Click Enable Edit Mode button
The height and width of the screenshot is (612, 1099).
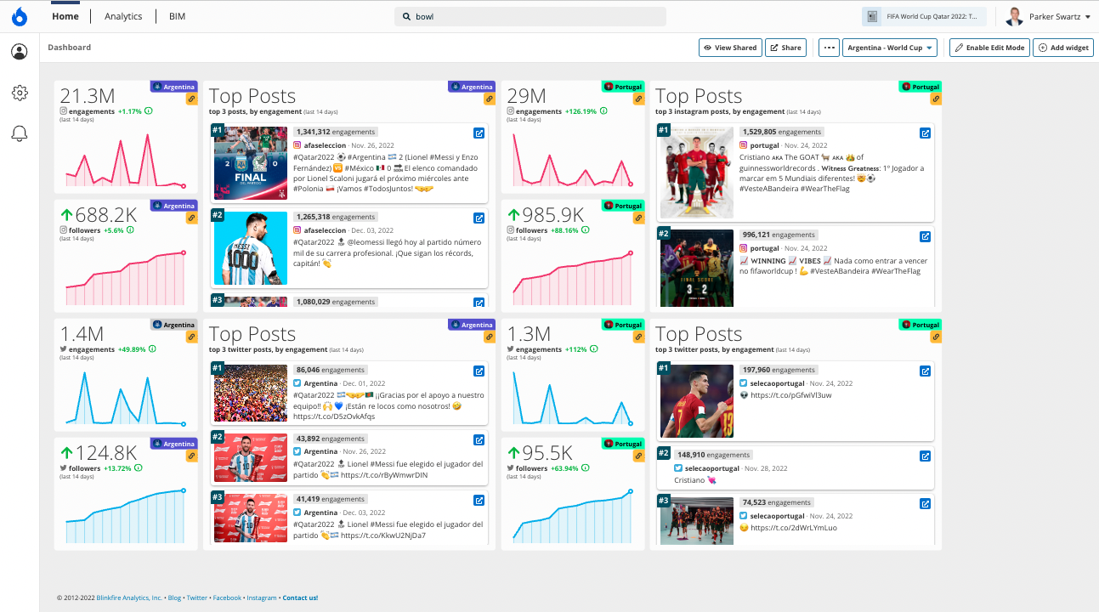pyautogui.click(x=989, y=48)
